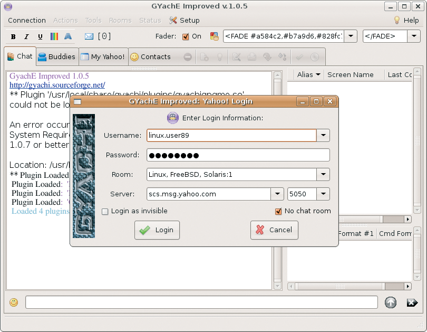Click the GYachE logo banner image
The width and height of the screenshot is (427, 332).
84,176
